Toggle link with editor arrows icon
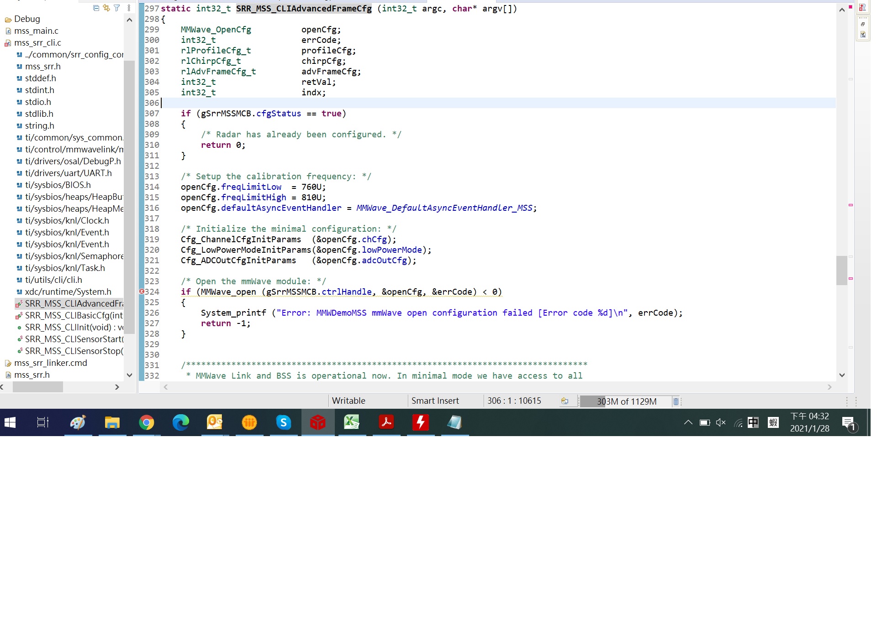Viewport: 877px width, 635px height. pyautogui.click(x=106, y=8)
